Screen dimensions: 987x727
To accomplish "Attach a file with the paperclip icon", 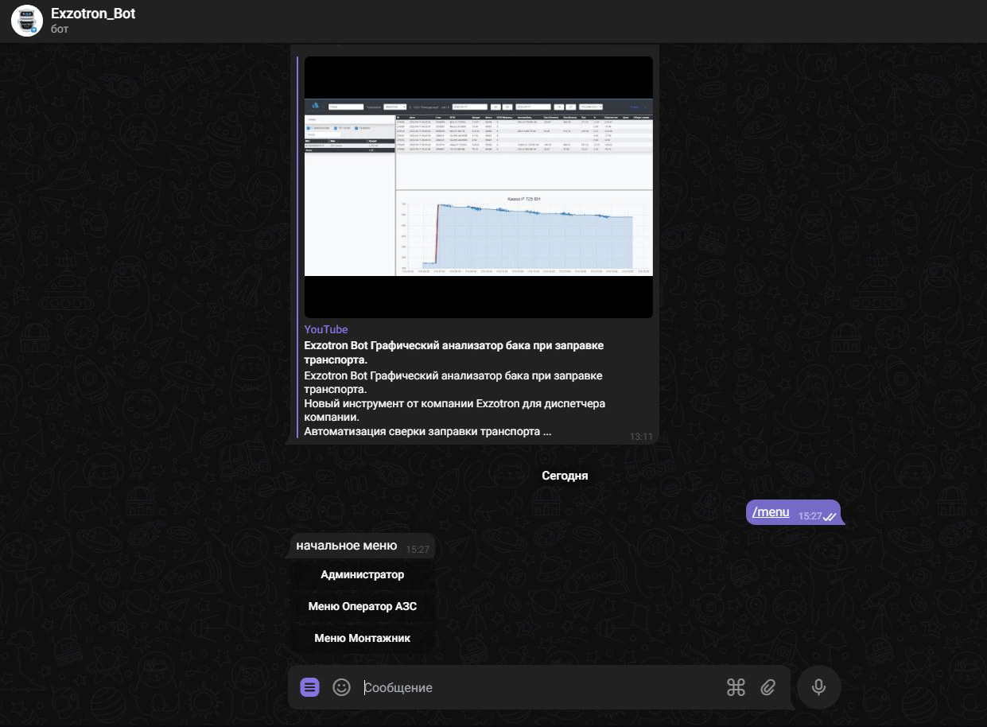I will (x=768, y=686).
